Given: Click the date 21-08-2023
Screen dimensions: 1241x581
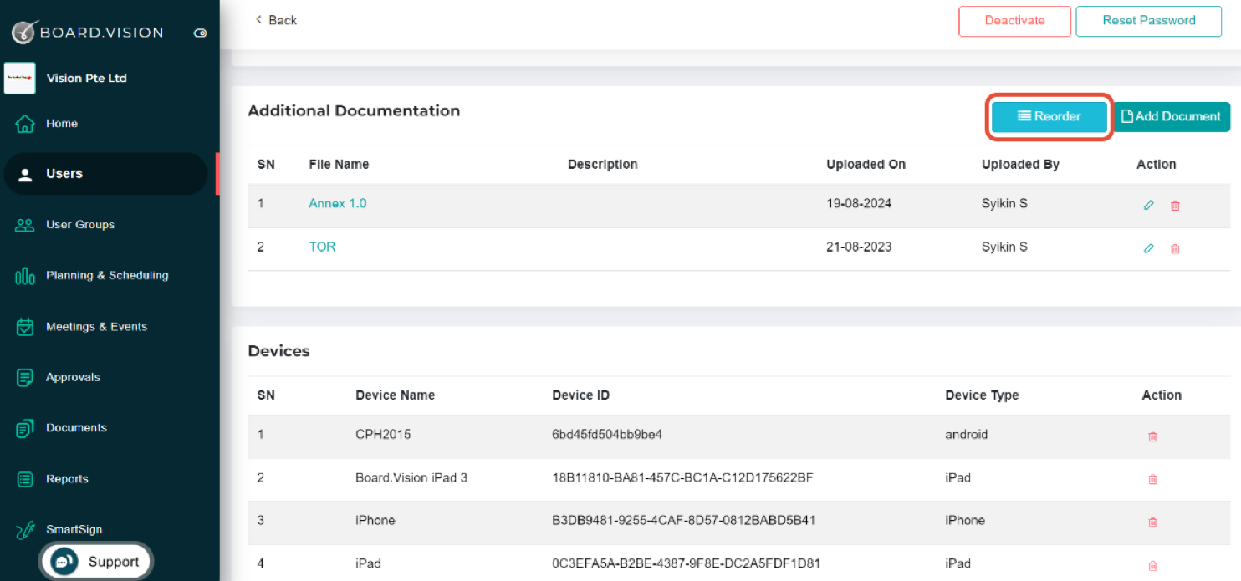Looking at the screenshot, I should coord(859,247).
